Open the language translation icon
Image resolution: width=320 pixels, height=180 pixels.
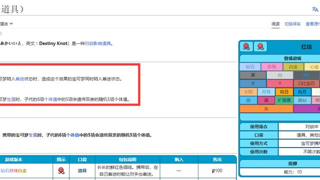click(x=315, y=9)
